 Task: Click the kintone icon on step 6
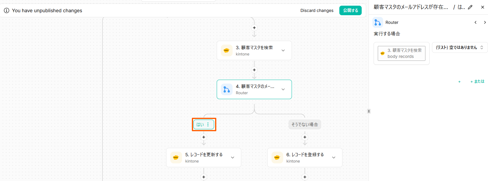(x=277, y=157)
